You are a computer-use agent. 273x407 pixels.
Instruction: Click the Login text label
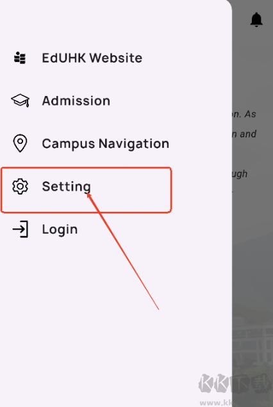point(60,230)
